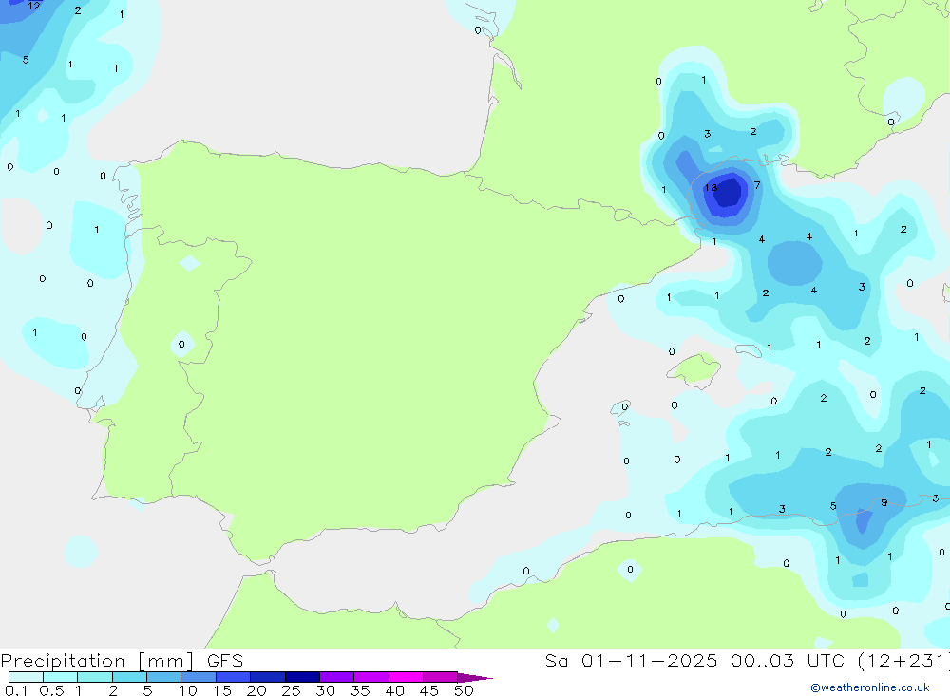Screen dimensions: 950x696
Task: Choose the 2–5 mm legend color swatch
Action: (129, 677)
